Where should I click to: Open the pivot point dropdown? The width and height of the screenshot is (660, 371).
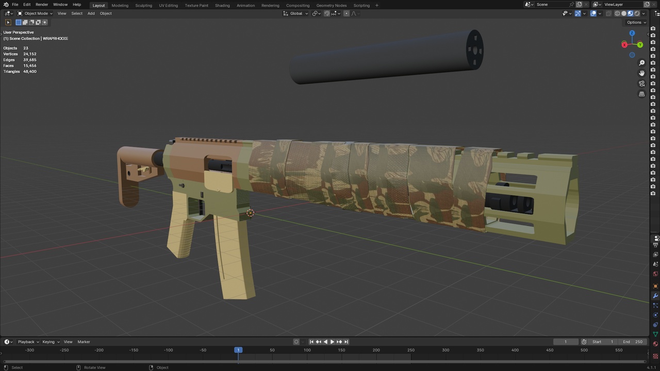[316, 13]
